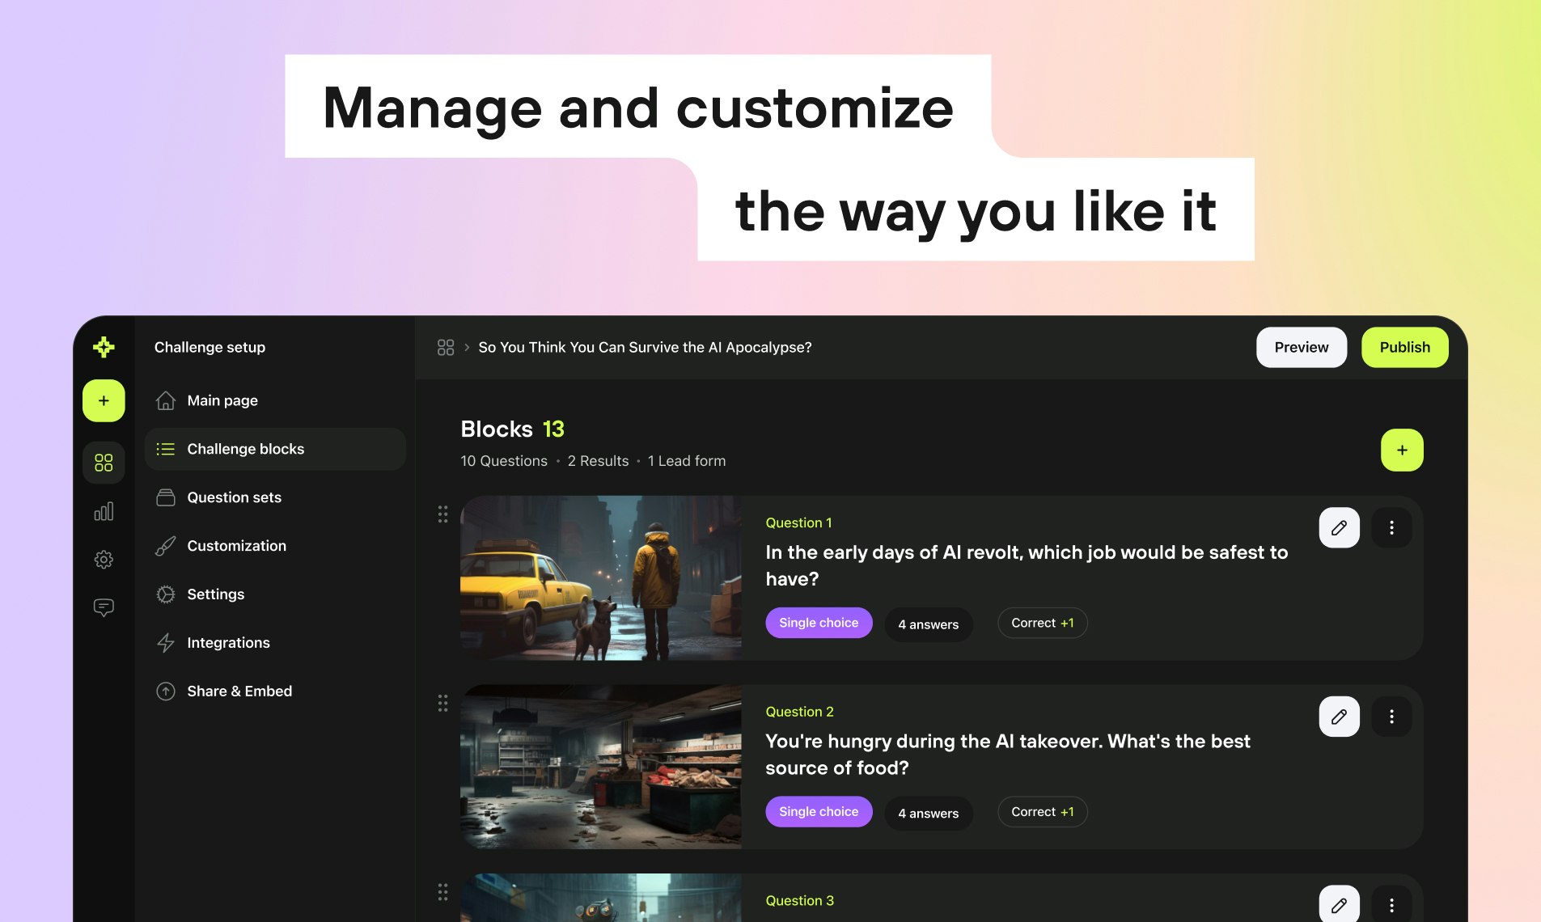Open the analytics bar chart icon
Viewport: 1541px width, 922px height.
coord(104,511)
